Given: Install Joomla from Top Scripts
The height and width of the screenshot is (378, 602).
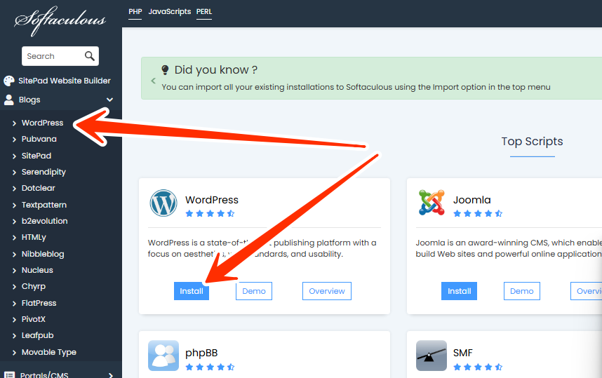Looking at the screenshot, I should 459,291.
